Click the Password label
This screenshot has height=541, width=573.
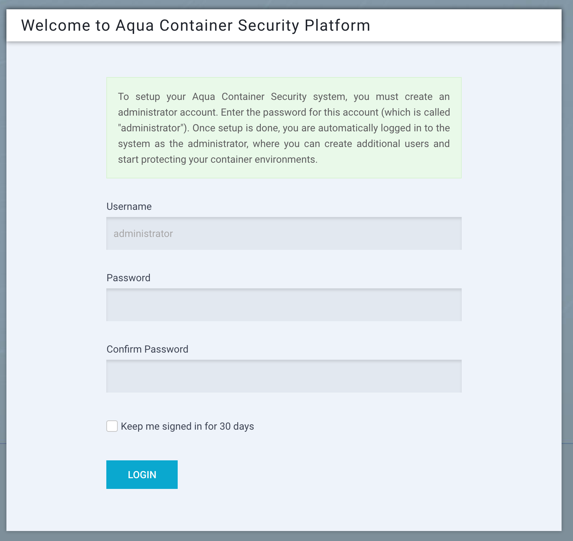click(128, 278)
